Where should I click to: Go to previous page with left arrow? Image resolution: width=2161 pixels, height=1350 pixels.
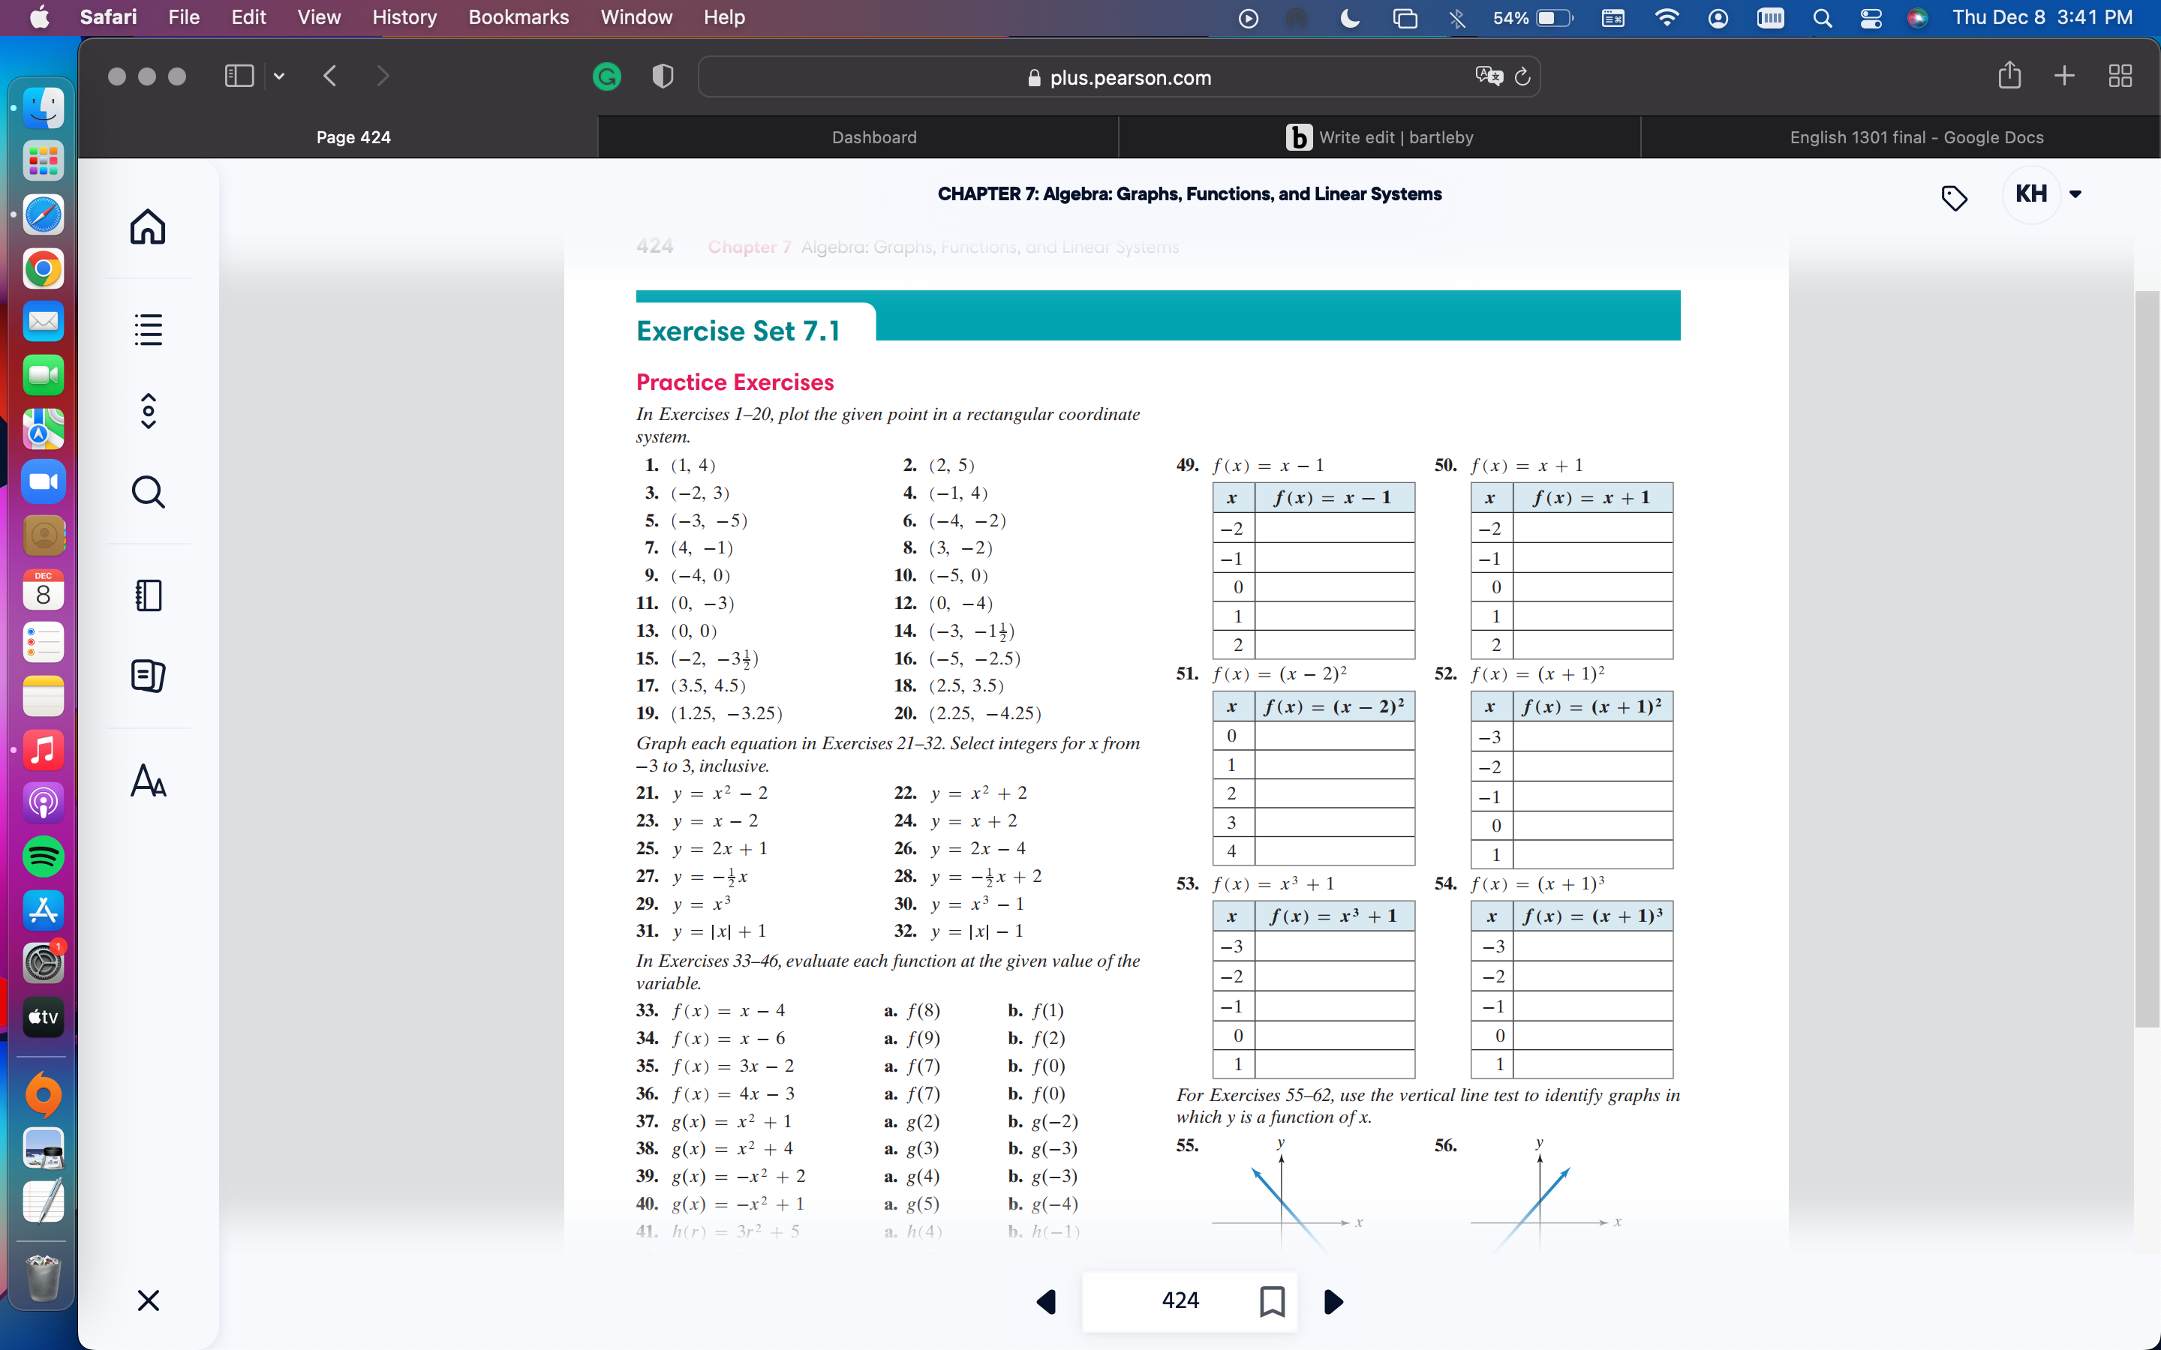pyautogui.click(x=1047, y=1301)
